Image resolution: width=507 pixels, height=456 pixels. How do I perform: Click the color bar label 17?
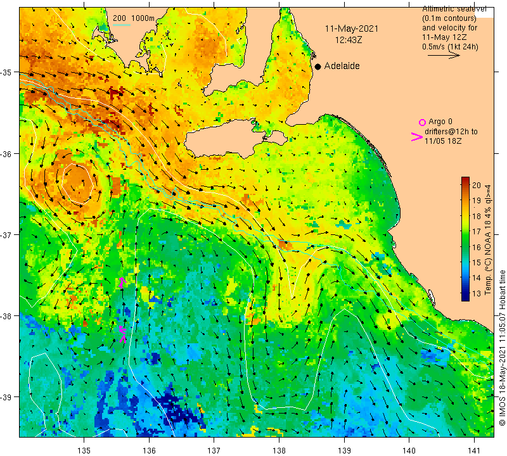pyautogui.click(x=477, y=232)
